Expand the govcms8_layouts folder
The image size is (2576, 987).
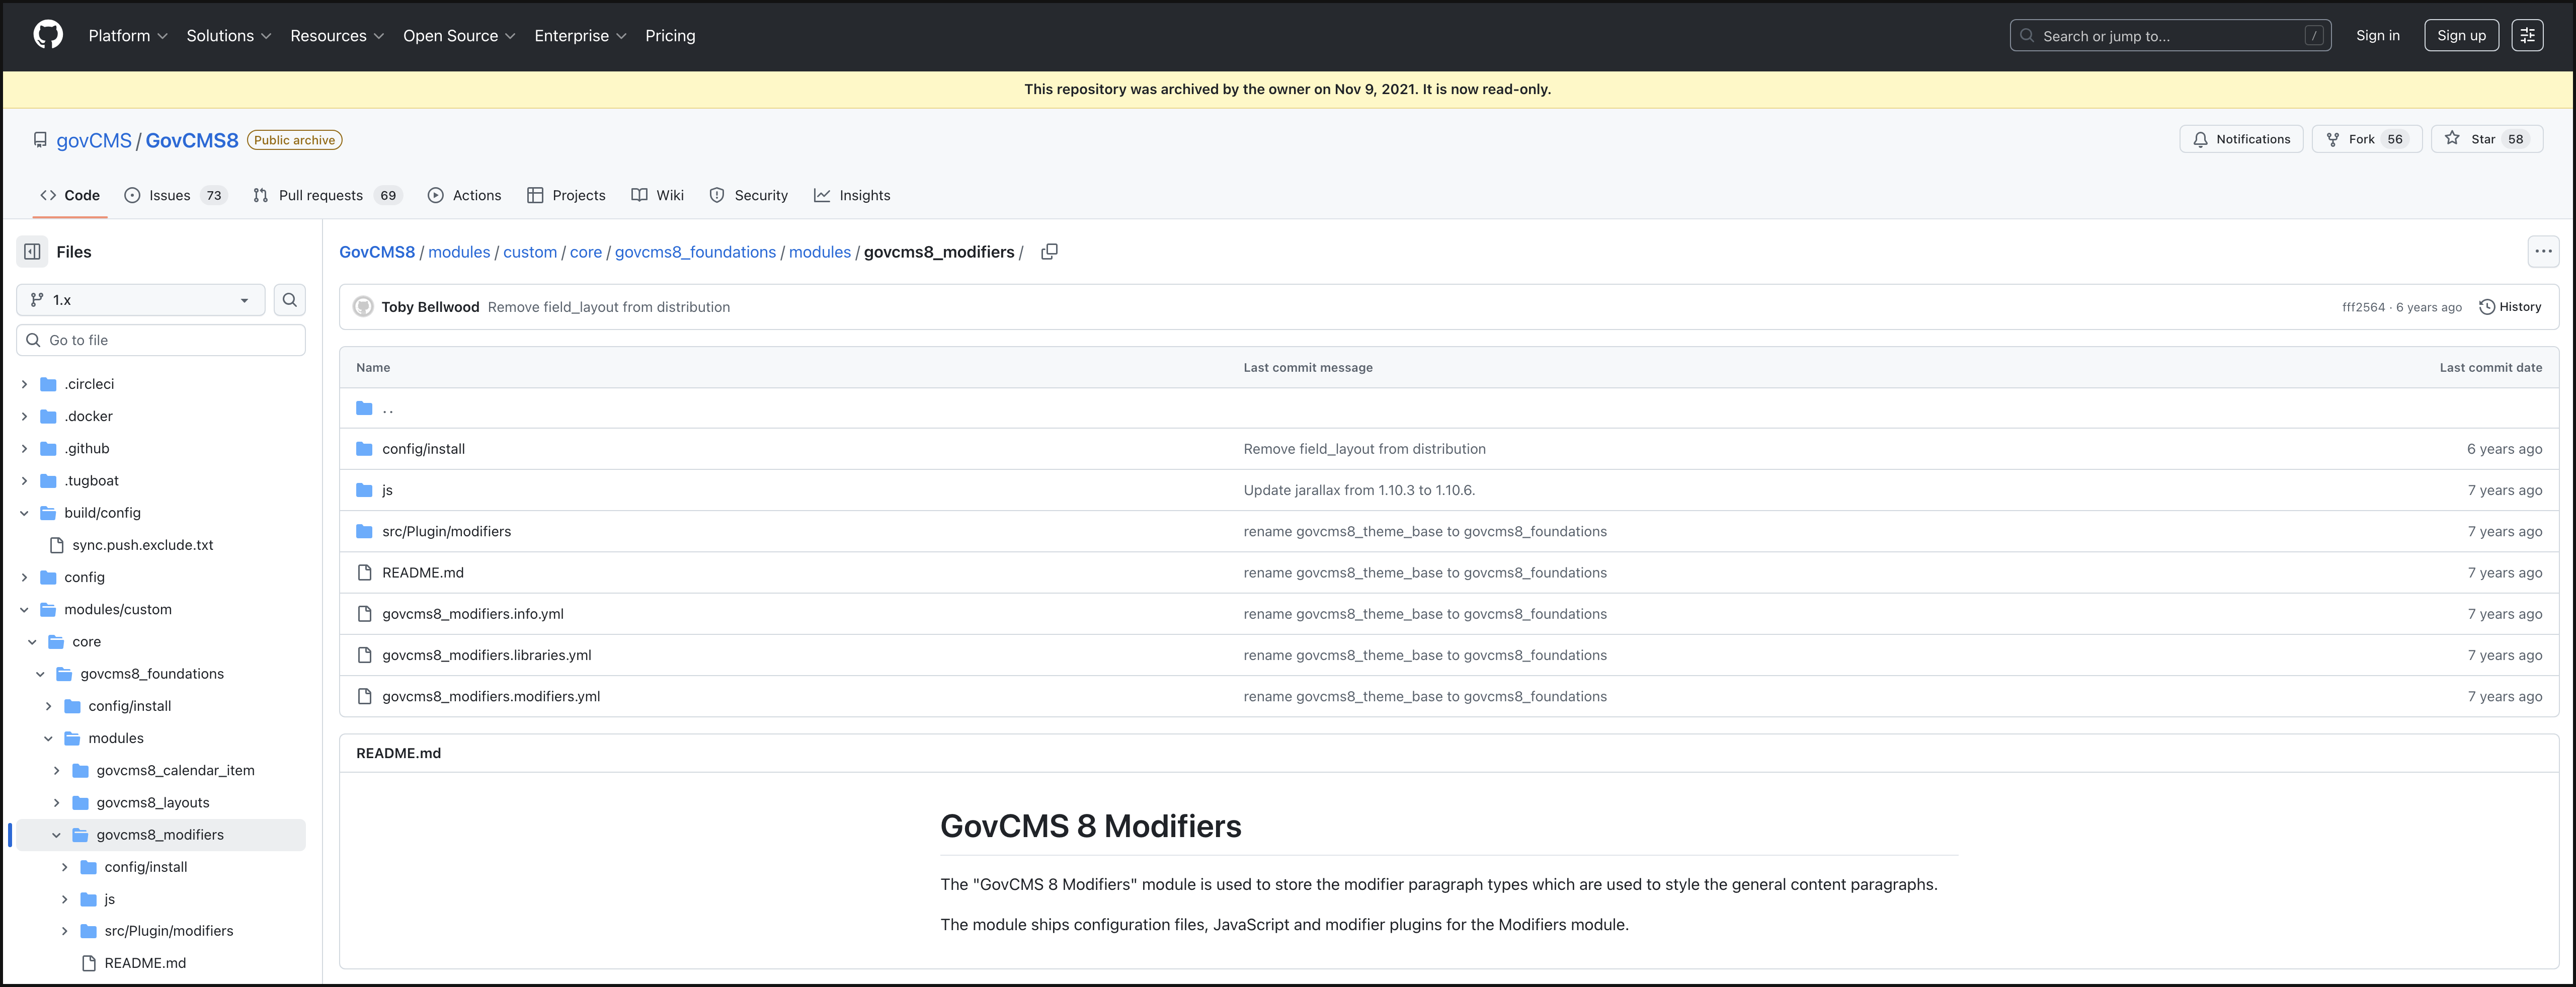point(57,803)
